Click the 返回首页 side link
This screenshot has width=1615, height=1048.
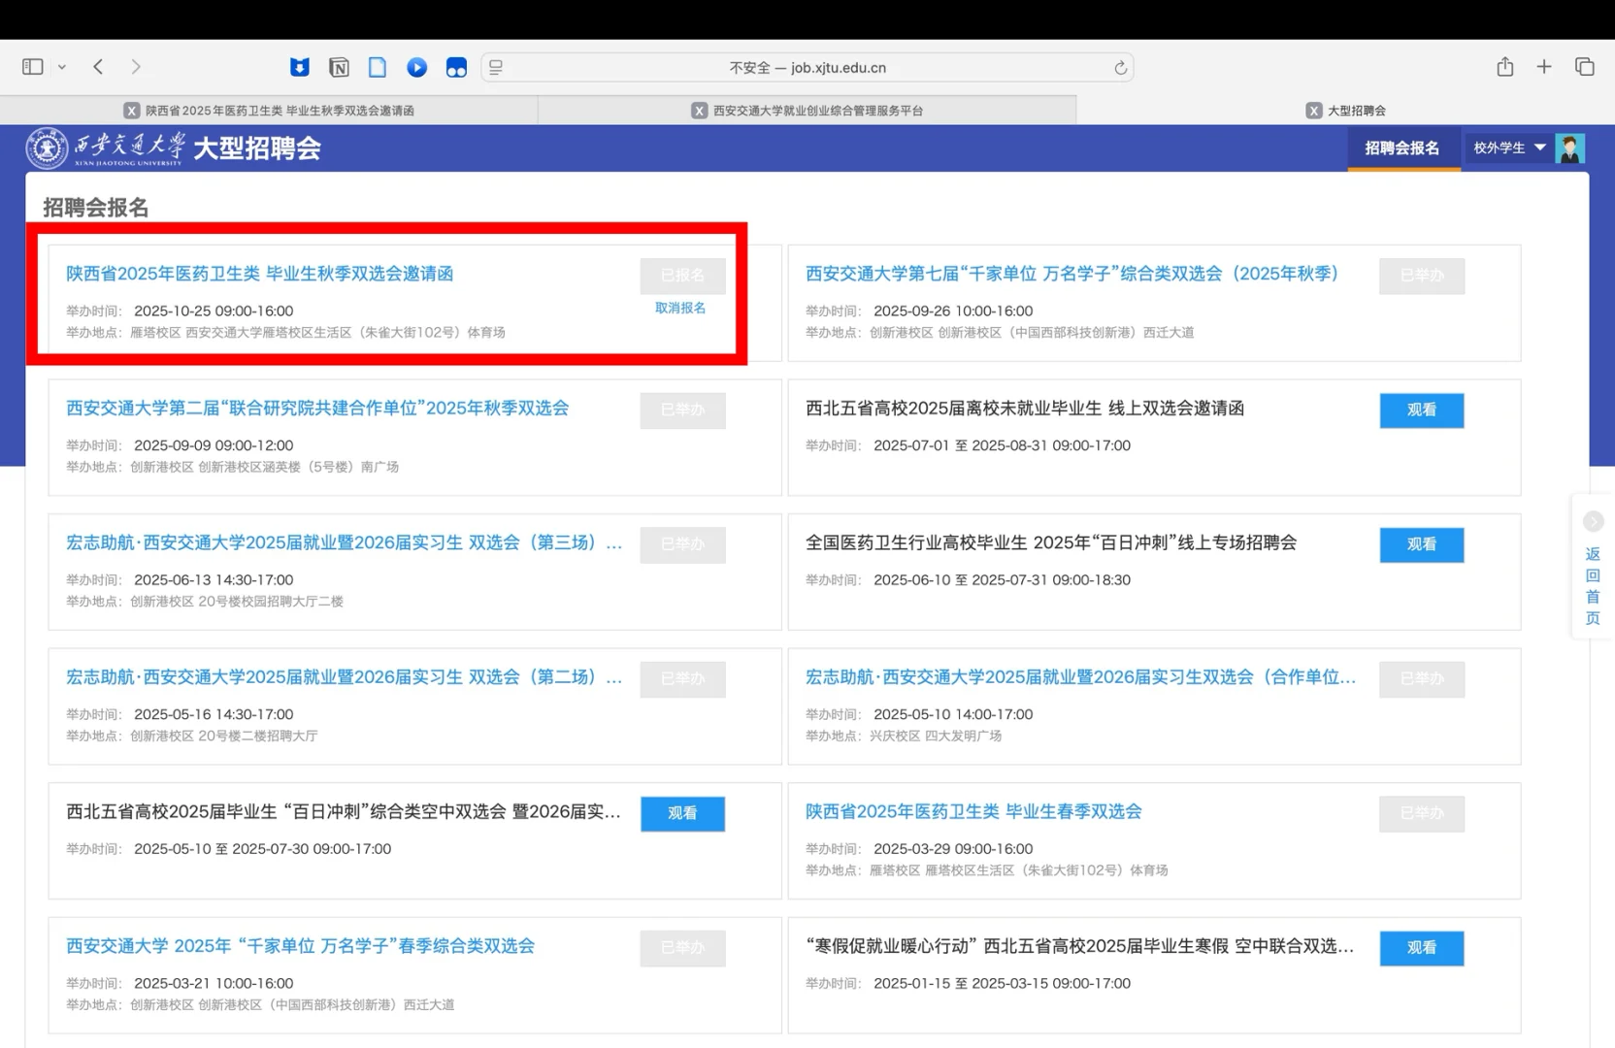(1593, 585)
